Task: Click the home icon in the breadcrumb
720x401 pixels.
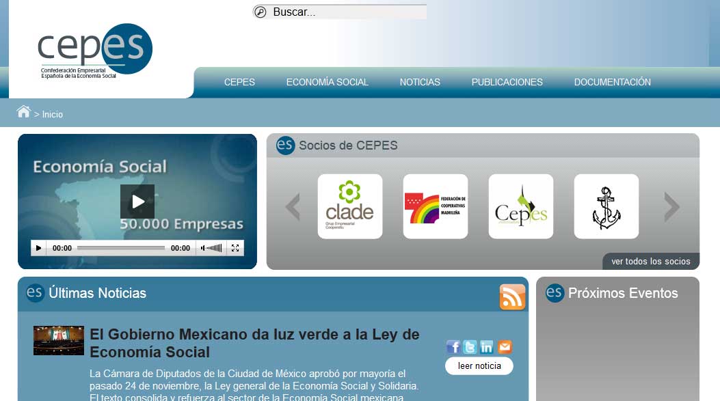Action: coord(24,112)
